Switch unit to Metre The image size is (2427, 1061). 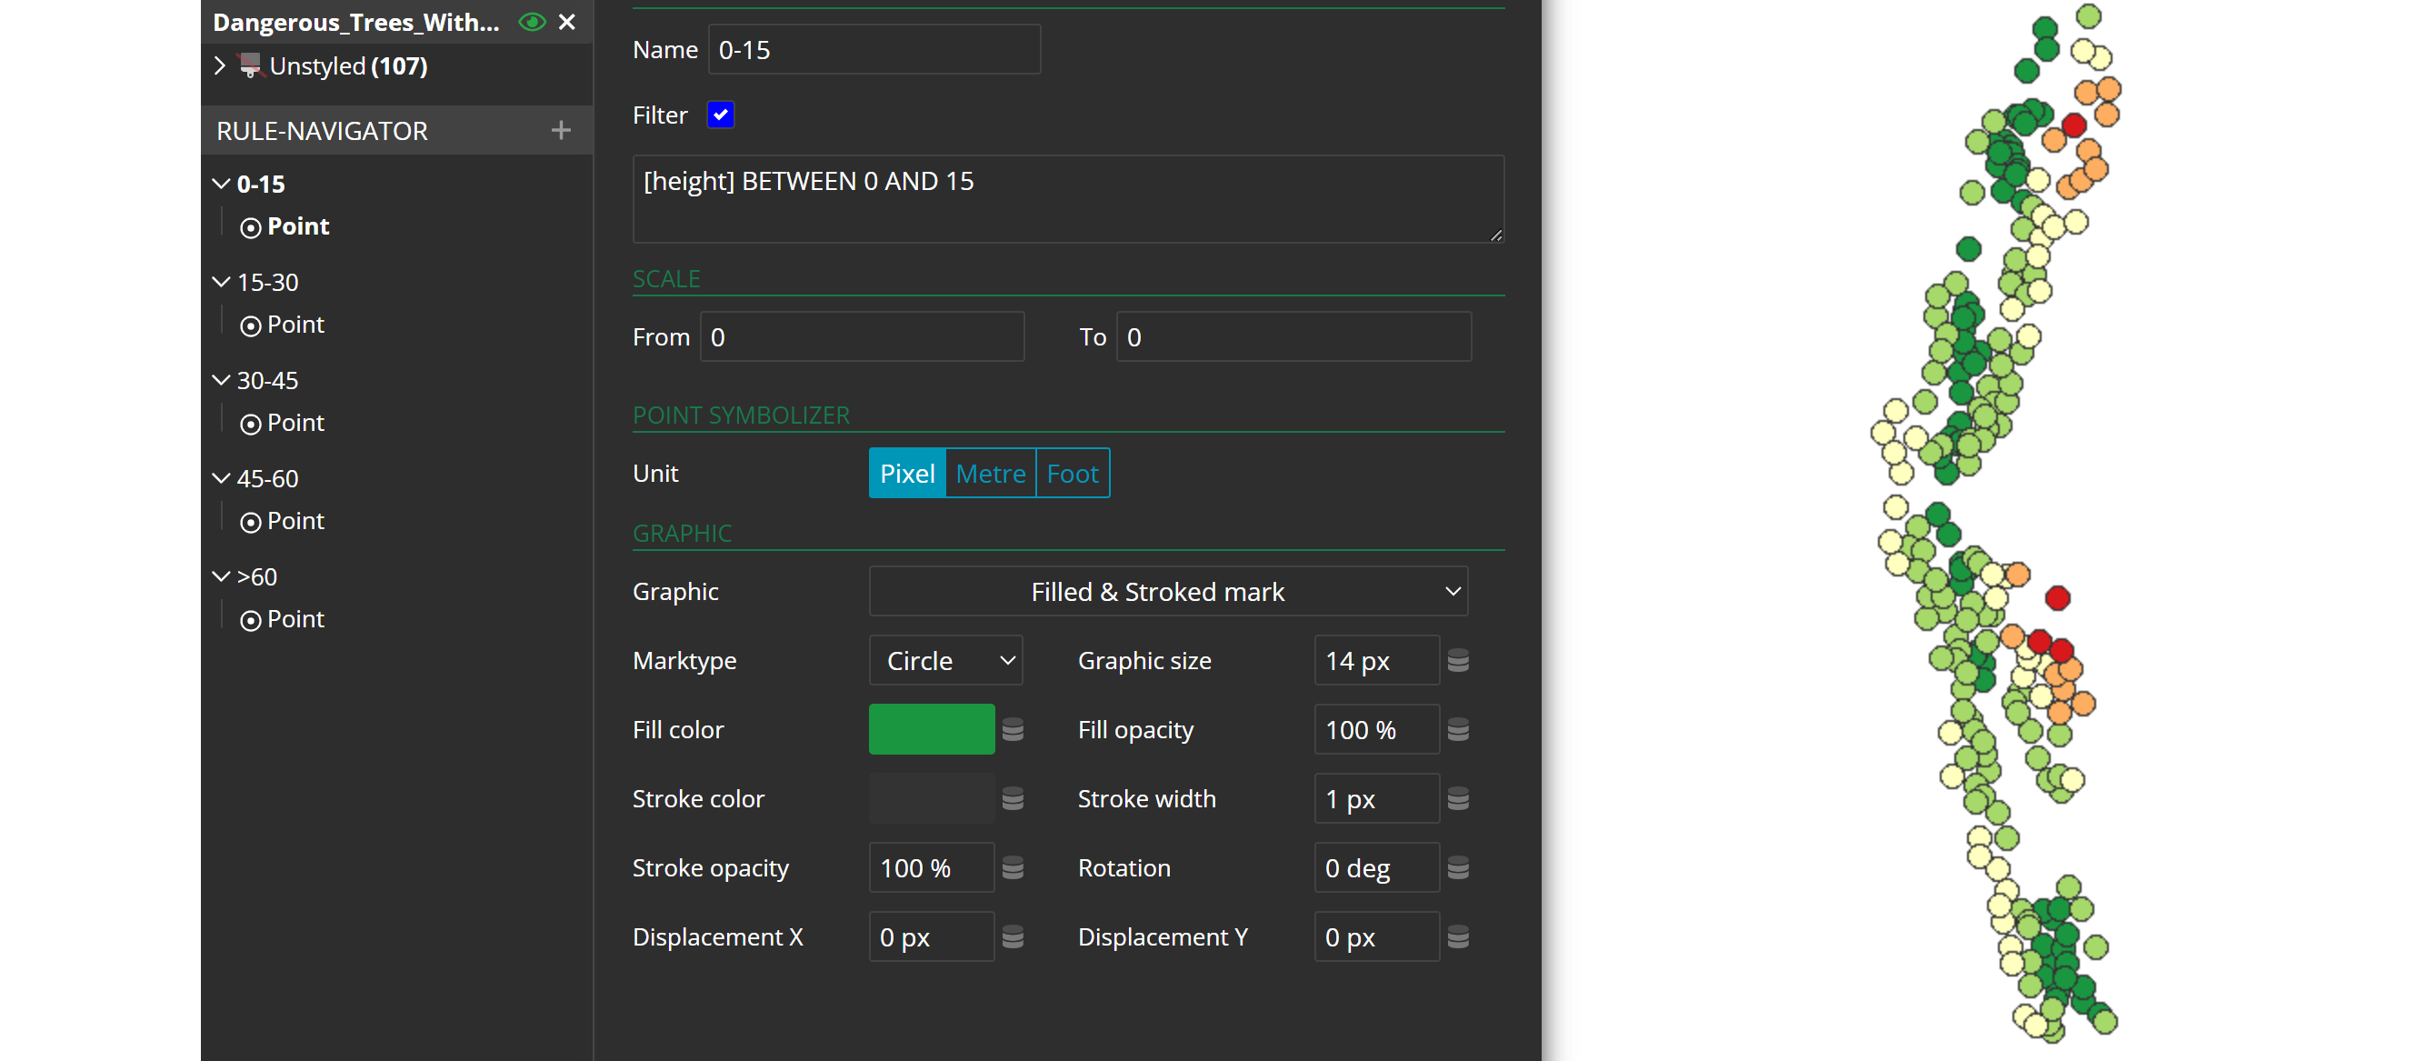990,473
